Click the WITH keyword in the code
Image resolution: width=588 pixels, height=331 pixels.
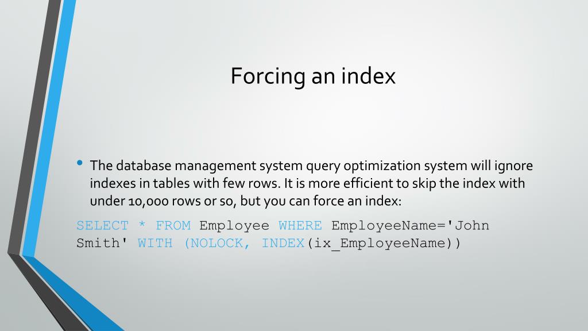(155, 243)
